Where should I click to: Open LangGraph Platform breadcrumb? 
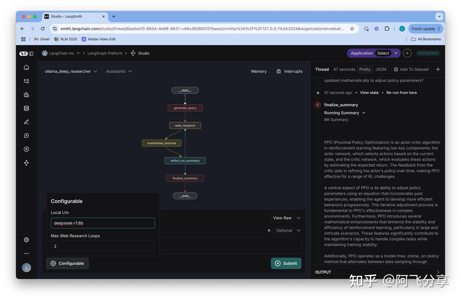click(105, 53)
